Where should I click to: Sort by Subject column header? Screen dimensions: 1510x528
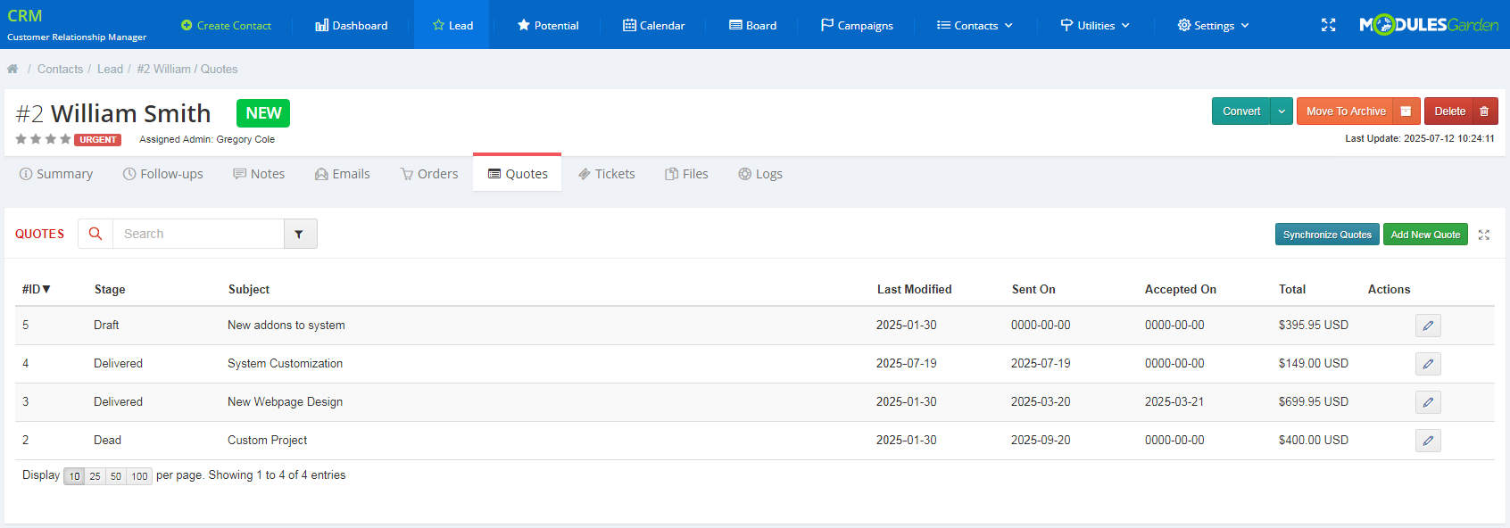point(249,289)
